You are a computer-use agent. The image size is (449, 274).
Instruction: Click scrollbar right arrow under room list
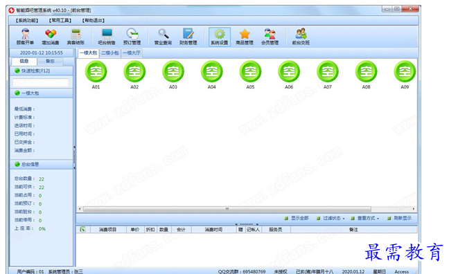pyautogui.click(x=414, y=209)
